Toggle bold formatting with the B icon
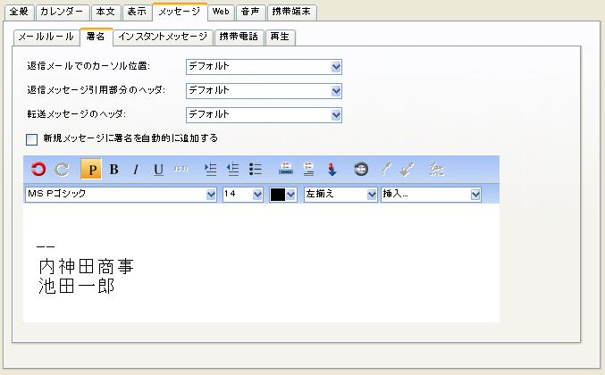Image resolution: width=605 pixels, height=375 pixels. (113, 169)
